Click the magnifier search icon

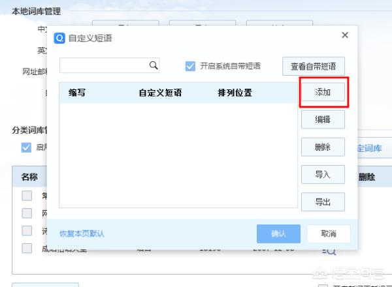[154, 65]
